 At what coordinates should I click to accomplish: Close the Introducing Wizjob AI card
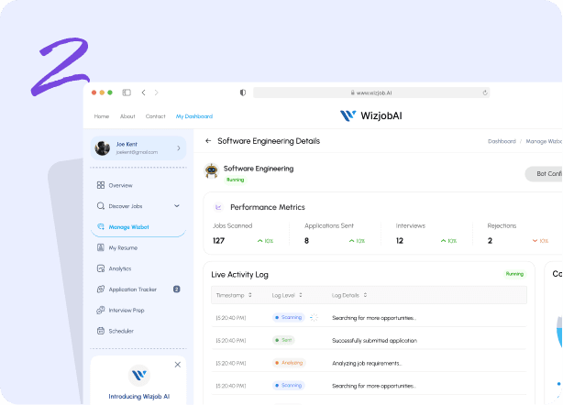click(x=178, y=364)
